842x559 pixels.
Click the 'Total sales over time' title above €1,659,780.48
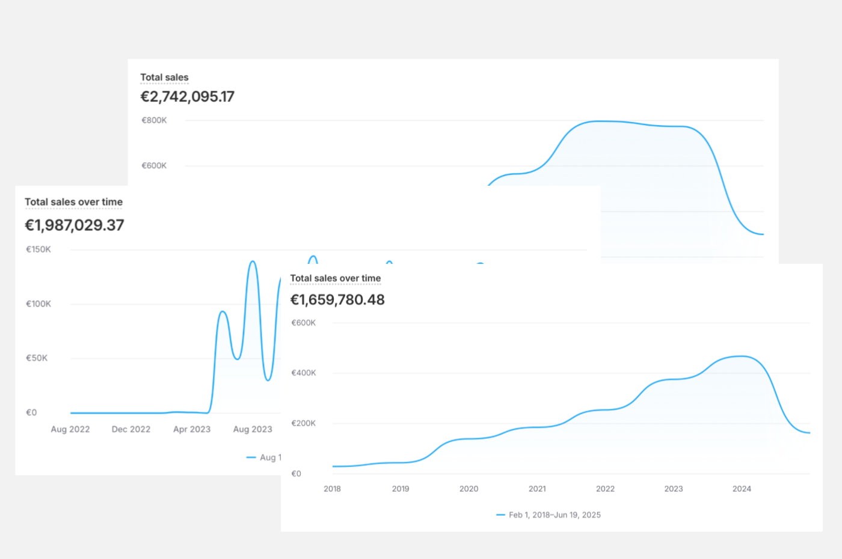tap(335, 278)
